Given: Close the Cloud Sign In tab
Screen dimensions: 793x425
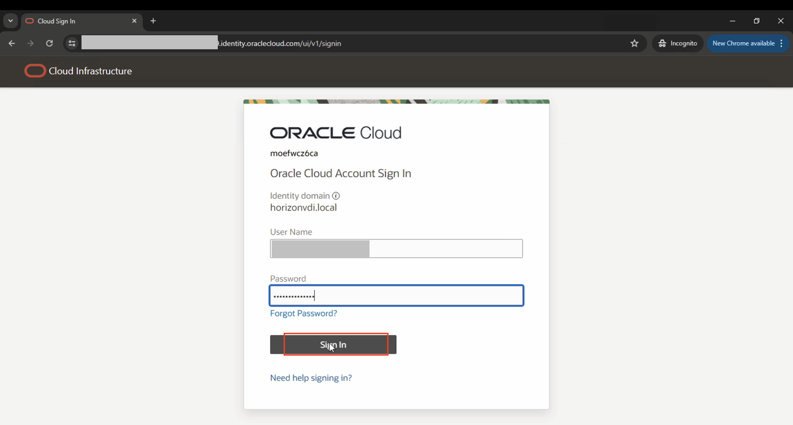Looking at the screenshot, I should [134, 21].
